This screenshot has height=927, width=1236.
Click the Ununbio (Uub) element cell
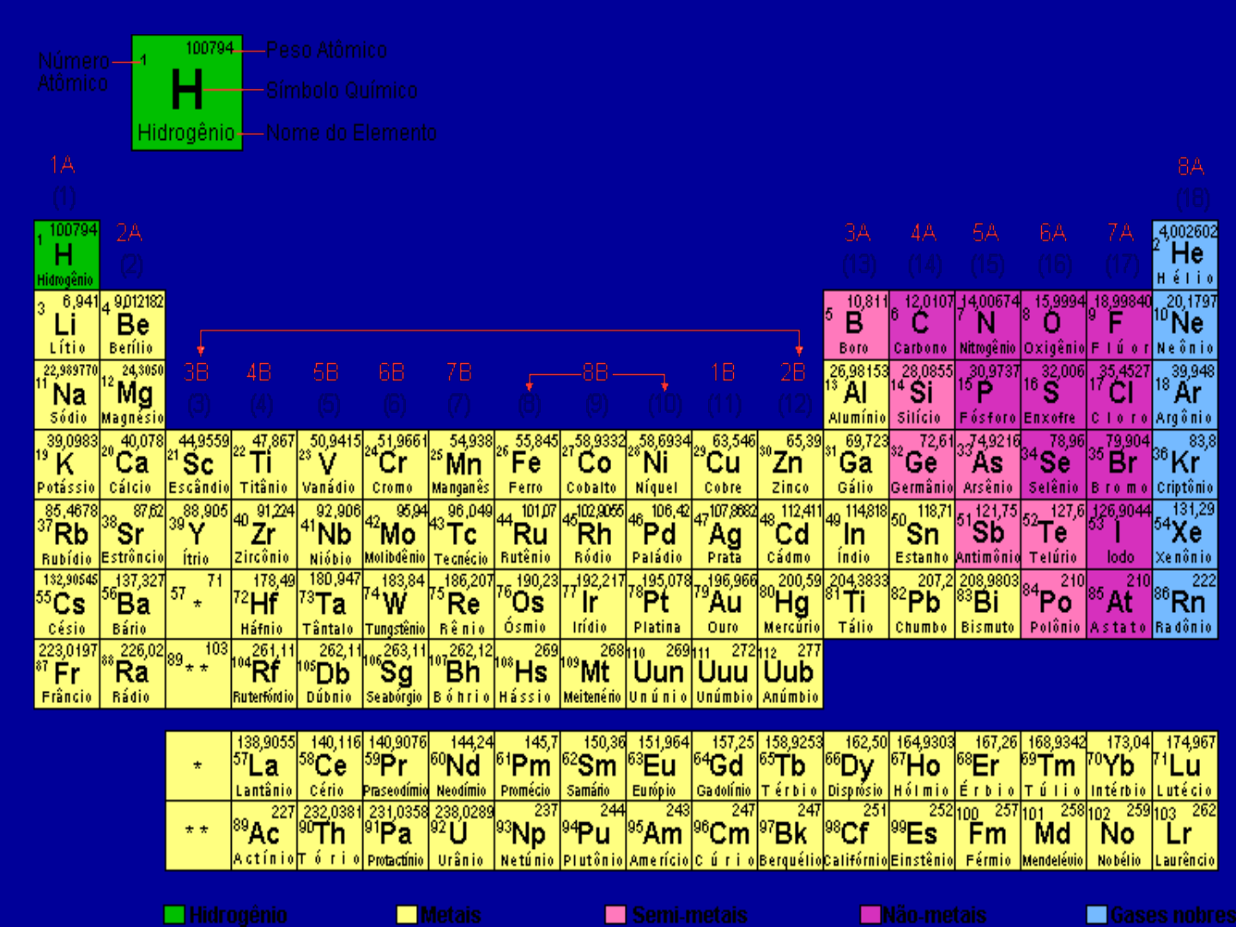point(791,674)
